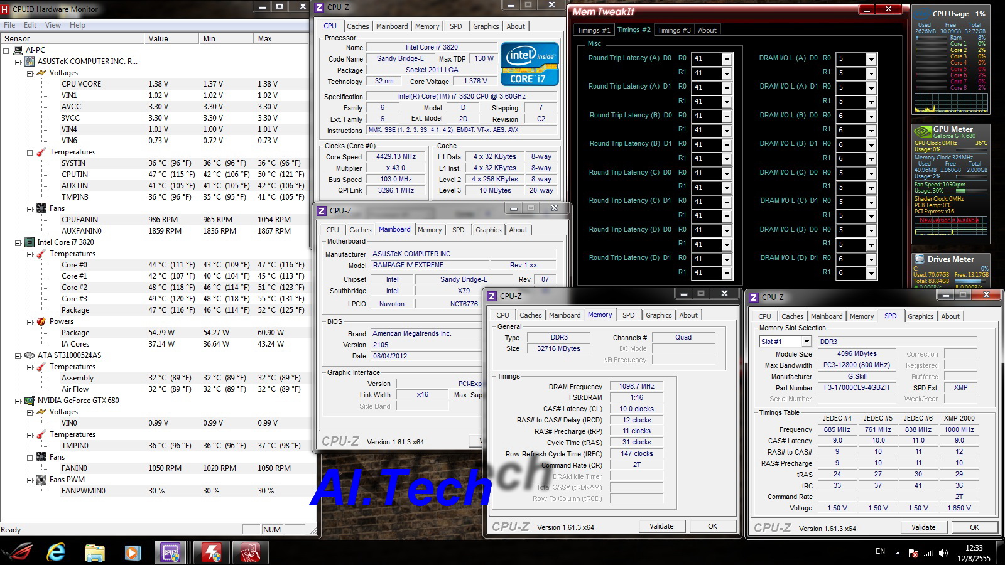The image size is (1005, 565).
Task: Click the NVIDIA logo in GPU Meter gadget
Action: [922, 132]
